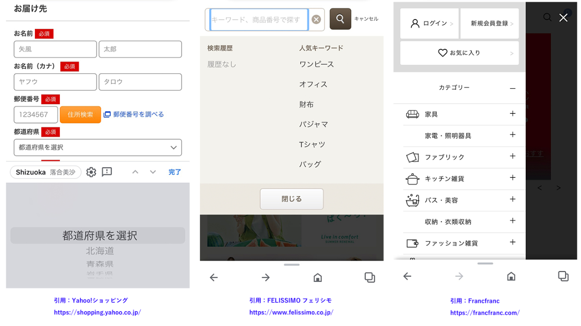Open tabs icon in Francfranc browser bar

[563, 276]
